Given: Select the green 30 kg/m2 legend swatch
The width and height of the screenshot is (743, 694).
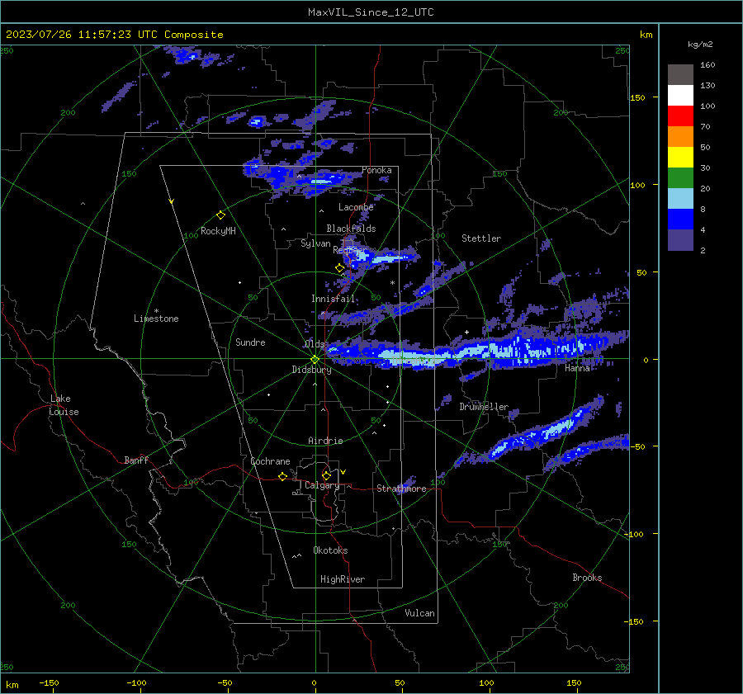Looking at the screenshot, I should [680, 178].
